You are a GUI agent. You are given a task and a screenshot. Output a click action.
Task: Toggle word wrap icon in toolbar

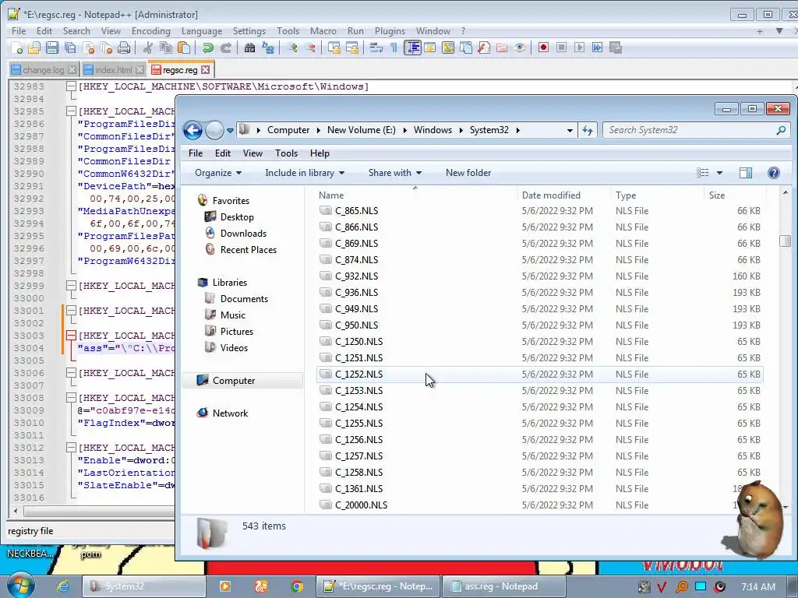(x=376, y=47)
